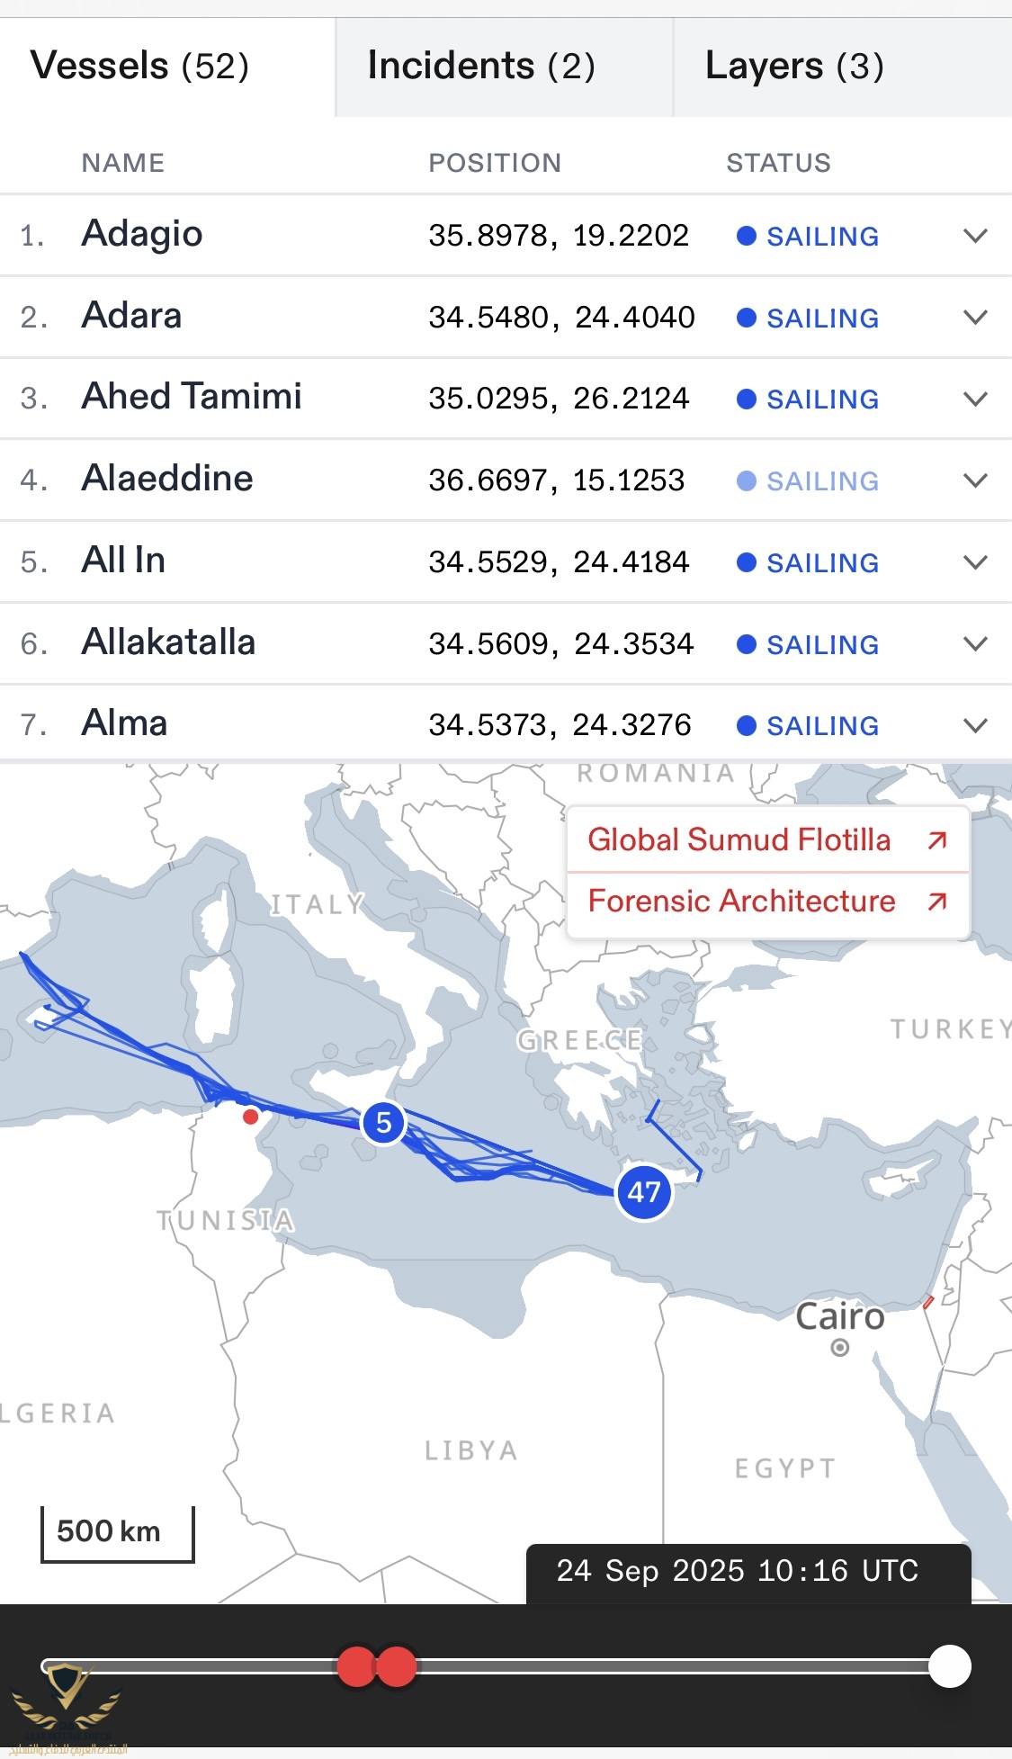Screen dimensions: 1012x1759
Task: Click the Cairo city marker
Action: click(839, 1348)
